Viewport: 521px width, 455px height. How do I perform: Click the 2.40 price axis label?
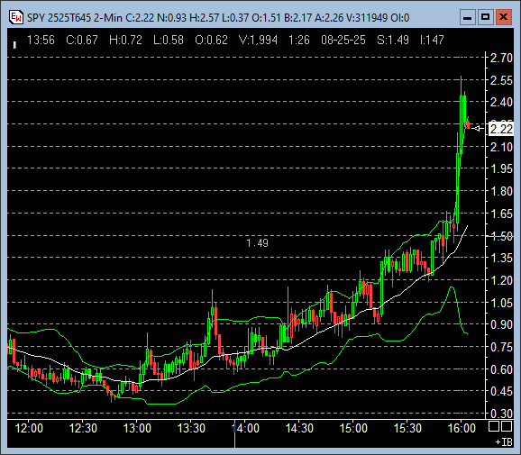tap(501, 102)
